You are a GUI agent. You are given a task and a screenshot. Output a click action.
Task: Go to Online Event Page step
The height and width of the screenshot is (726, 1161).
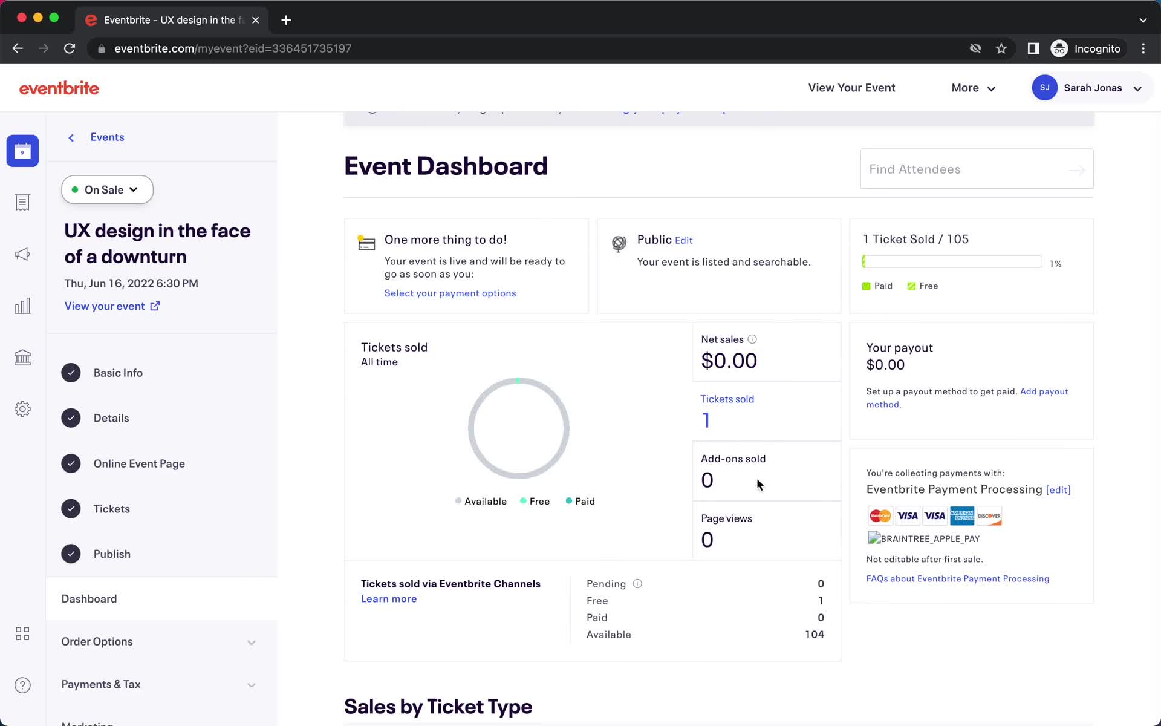139,464
